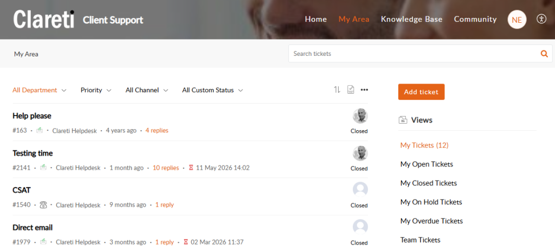Click the Add ticket button

(x=421, y=92)
